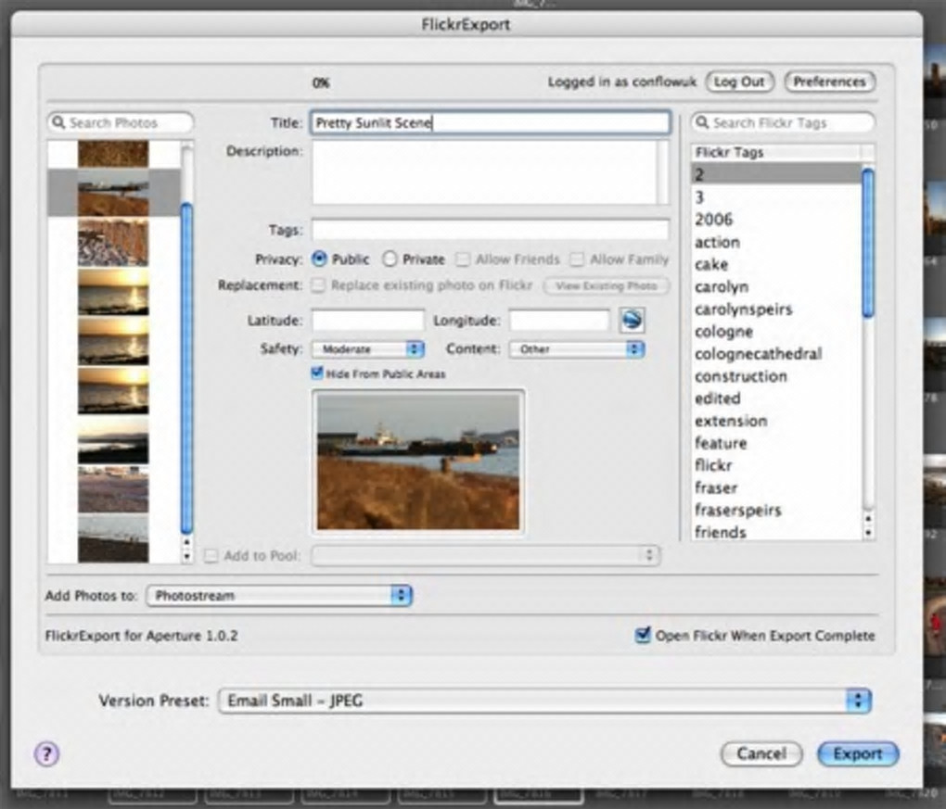
Task: Open the Add Photos to Photostream dropdown
Action: (x=278, y=596)
